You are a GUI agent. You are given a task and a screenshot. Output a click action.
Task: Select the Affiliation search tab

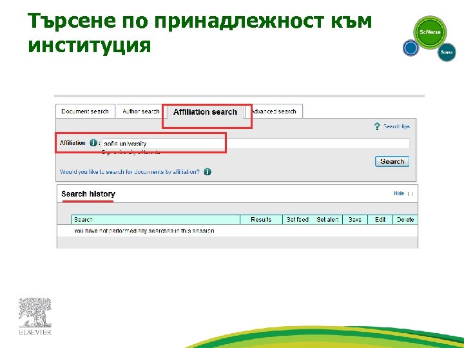click(206, 112)
